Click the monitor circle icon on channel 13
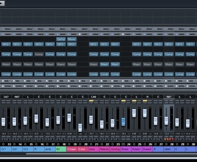 click(3, 144)
